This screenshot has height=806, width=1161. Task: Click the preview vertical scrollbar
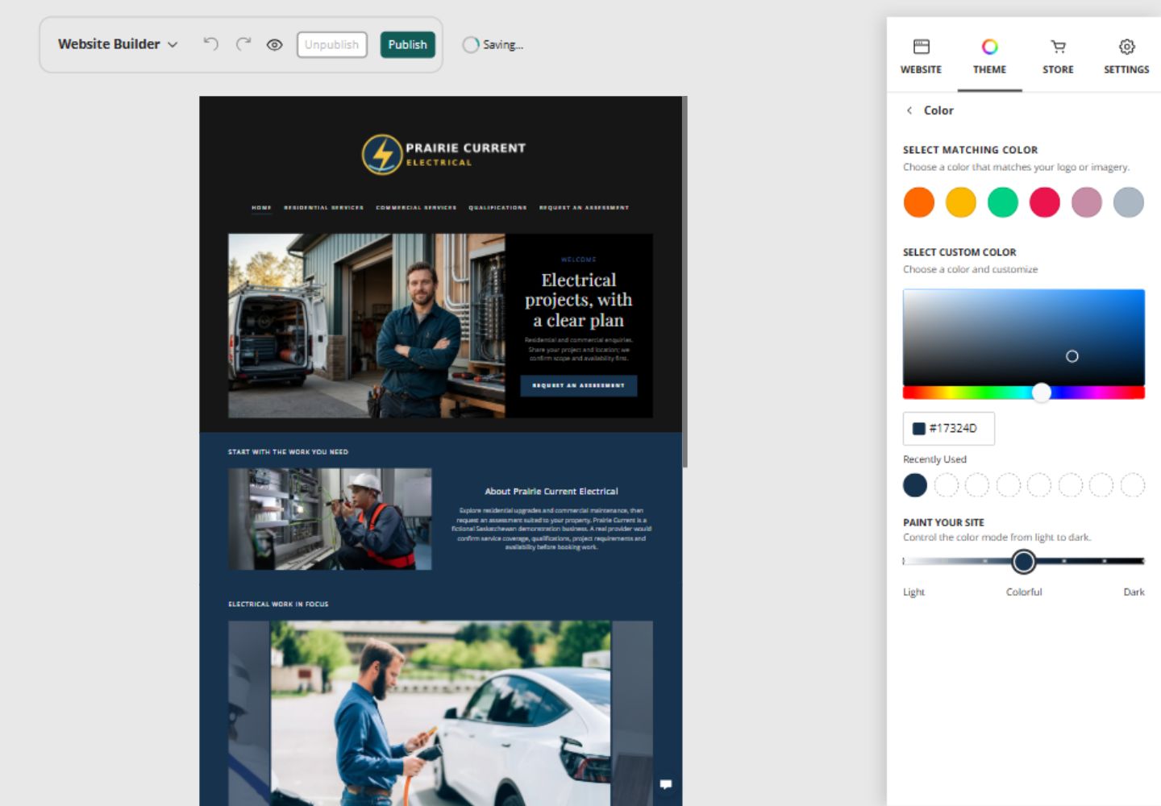pyautogui.click(x=685, y=282)
